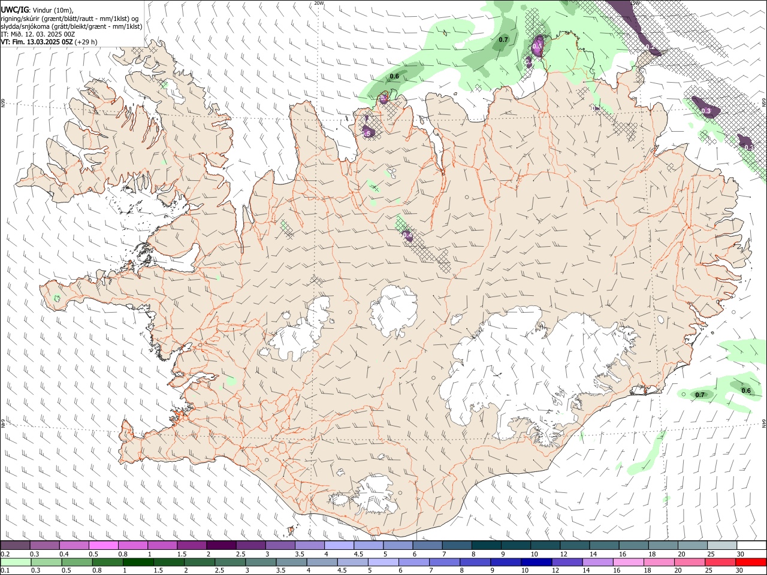Select the valid time 'VT: Fim. 13.03.2025 05Z (+29 h)'
The height and width of the screenshot is (575, 767).
49,42
